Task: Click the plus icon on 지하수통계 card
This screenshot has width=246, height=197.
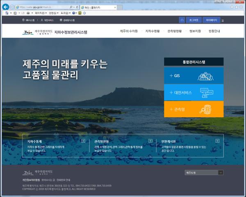Action: (x=83, y=141)
